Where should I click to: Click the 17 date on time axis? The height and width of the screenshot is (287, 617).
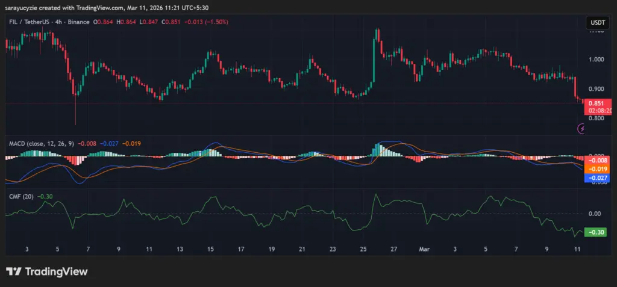point(241,249)
